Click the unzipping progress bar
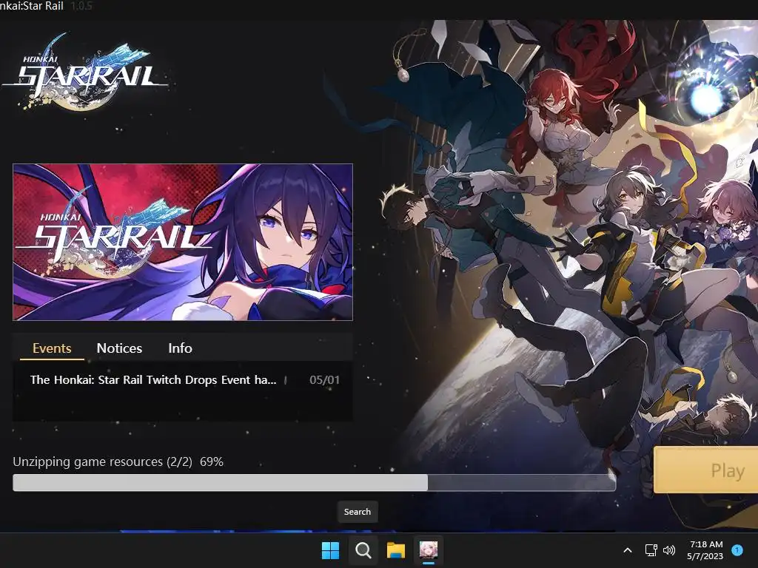Viewport: 758px width, 568px height. (x=314, y=482)
